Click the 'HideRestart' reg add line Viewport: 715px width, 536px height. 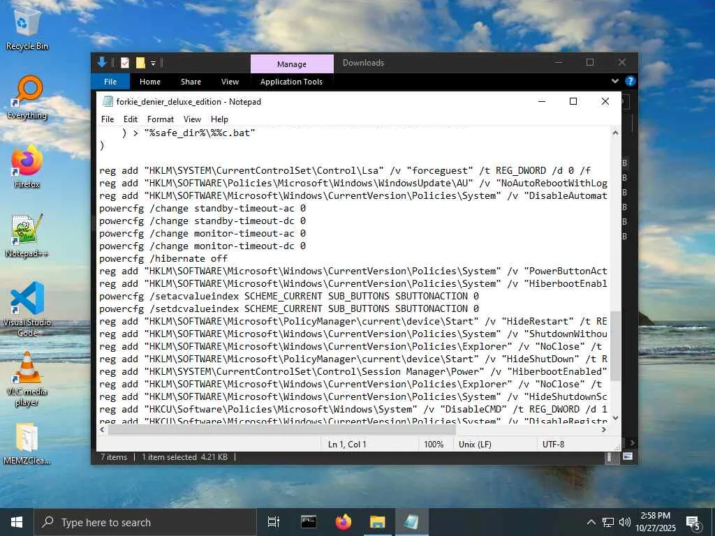point(353,321)
